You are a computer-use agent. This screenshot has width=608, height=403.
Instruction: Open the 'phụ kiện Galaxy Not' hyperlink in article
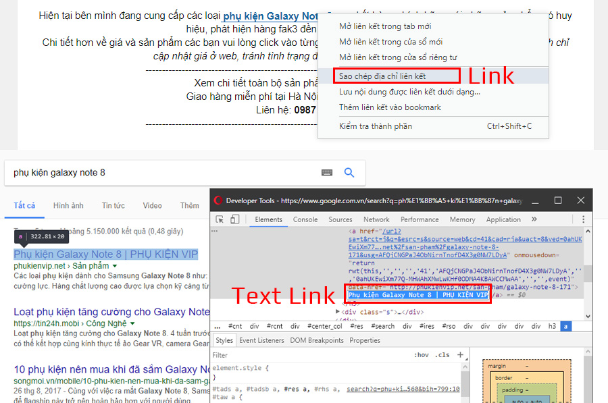click(x=270, y=16)
